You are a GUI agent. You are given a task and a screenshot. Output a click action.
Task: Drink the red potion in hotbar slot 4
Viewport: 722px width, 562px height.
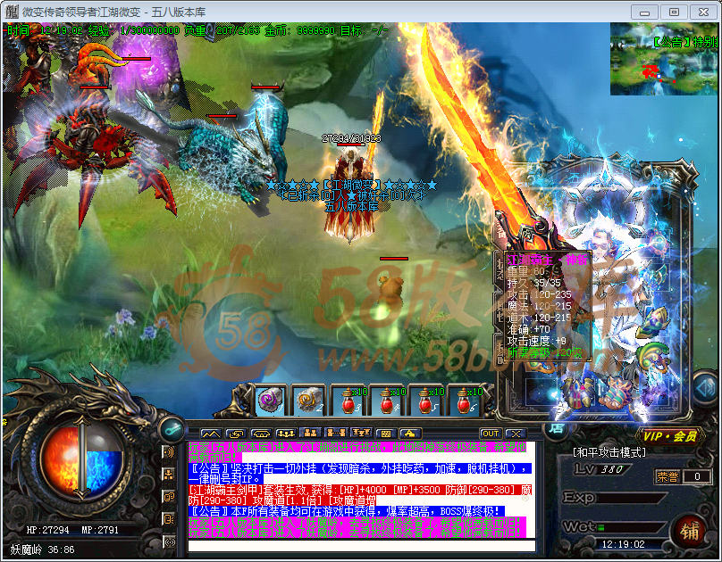tap(388, 401)
